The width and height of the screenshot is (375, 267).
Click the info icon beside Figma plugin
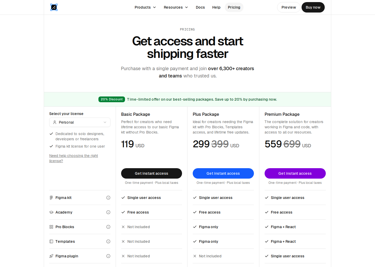108,256
